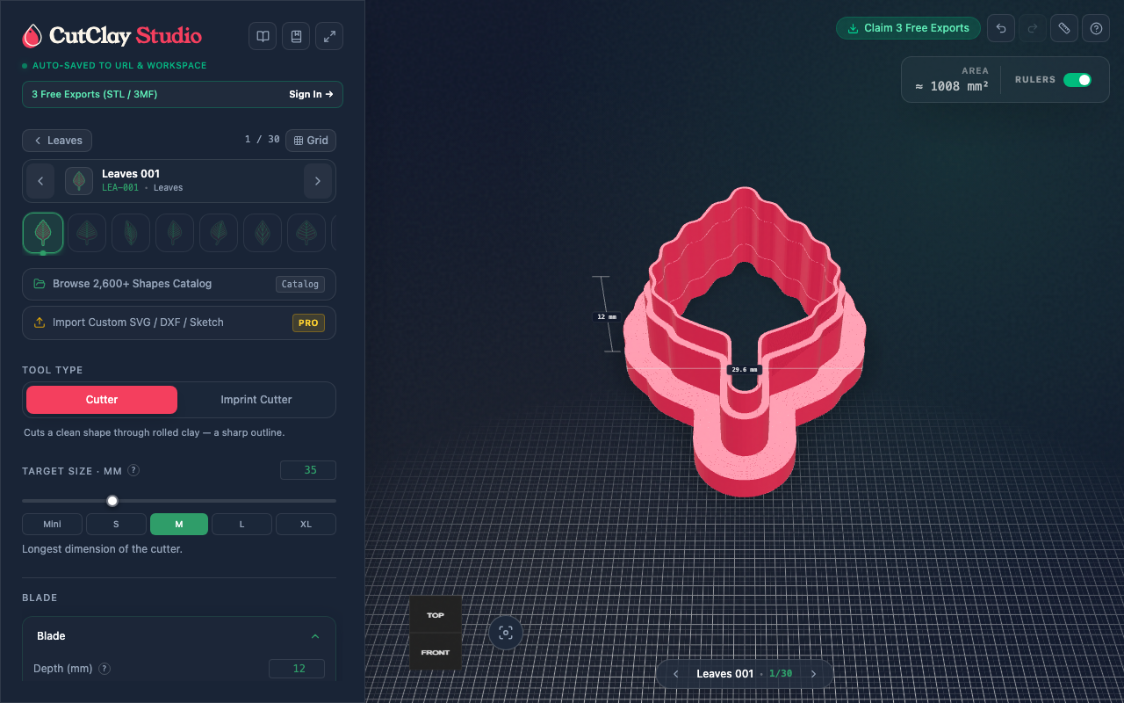
Task: Click the Depth value field
Action: point(297,669)
